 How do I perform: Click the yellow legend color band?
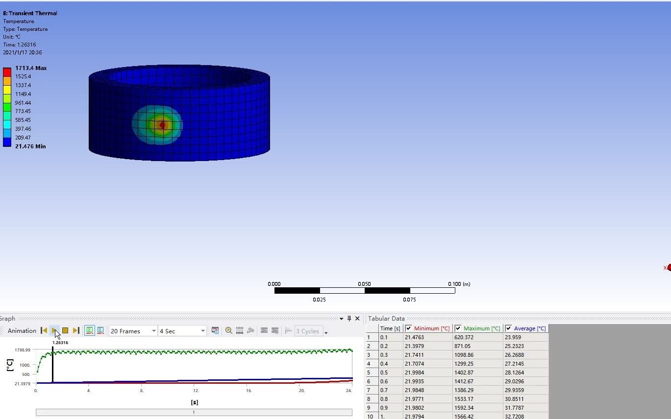pyautogui.click(x=7, y=90)
